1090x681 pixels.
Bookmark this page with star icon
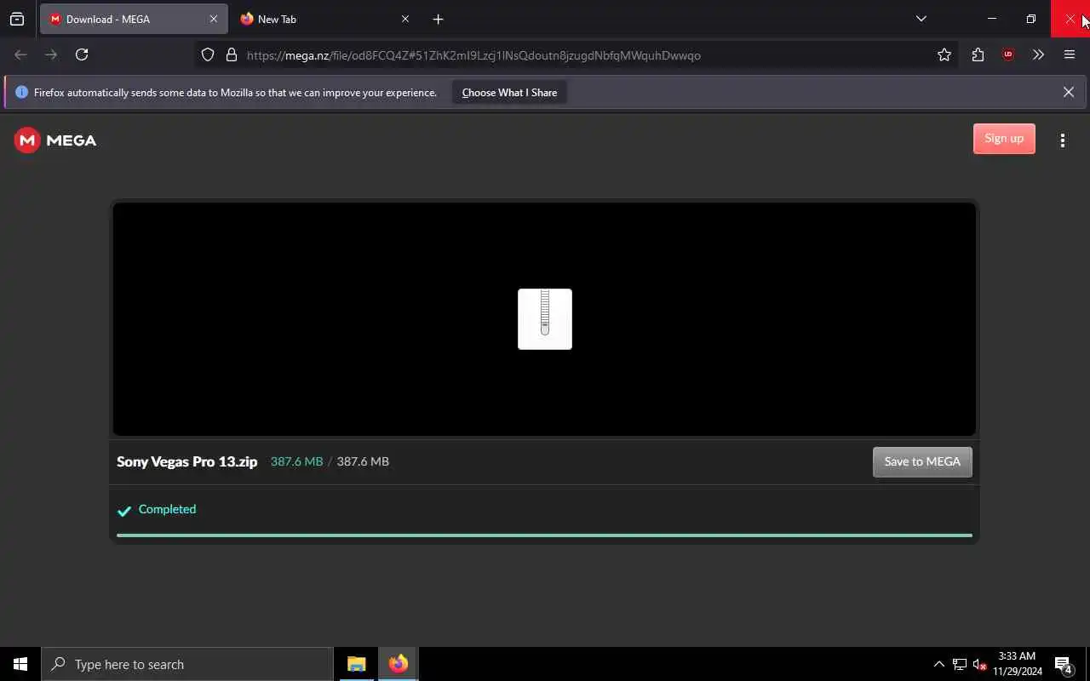tap(944, 54)
